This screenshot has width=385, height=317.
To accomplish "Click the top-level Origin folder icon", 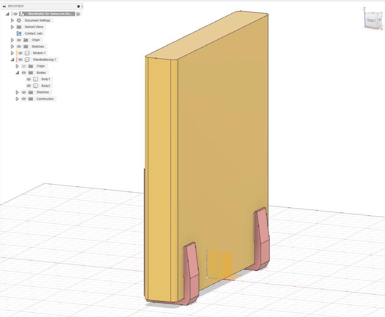I will tap(26, 40).
